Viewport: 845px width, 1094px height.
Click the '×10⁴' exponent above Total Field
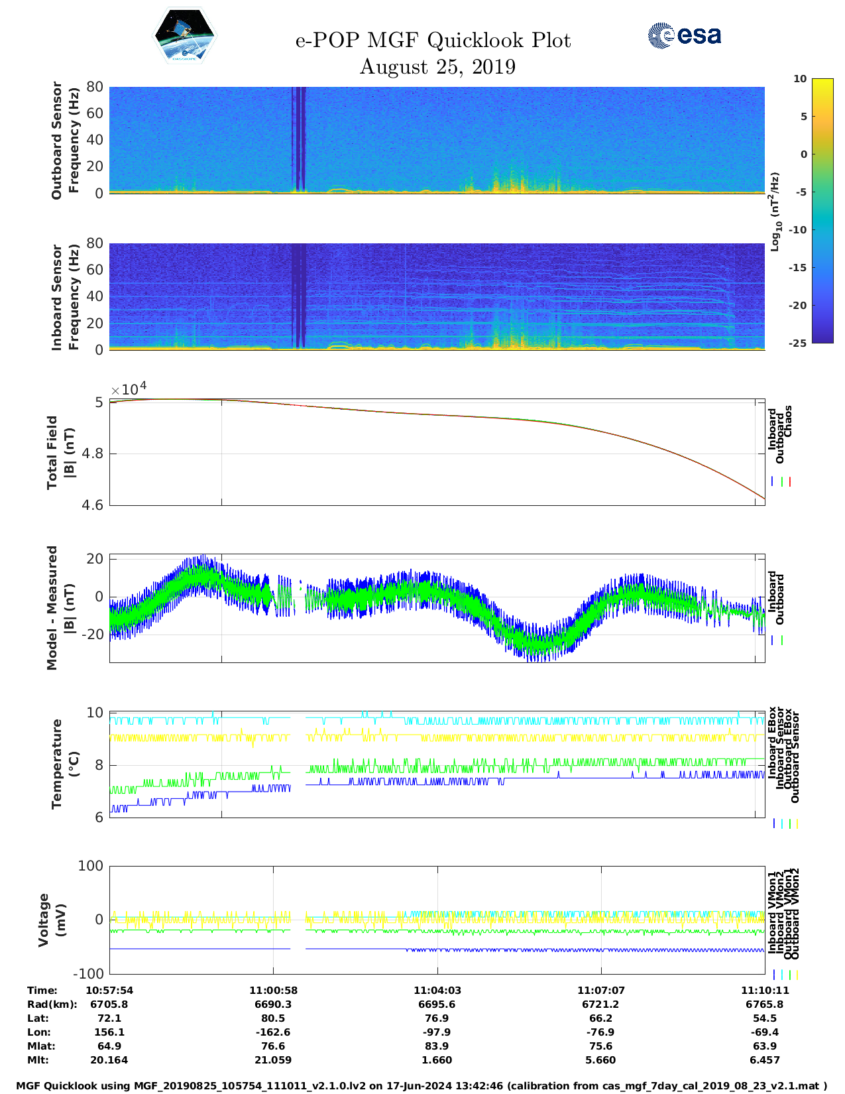[x=129, y=389]
